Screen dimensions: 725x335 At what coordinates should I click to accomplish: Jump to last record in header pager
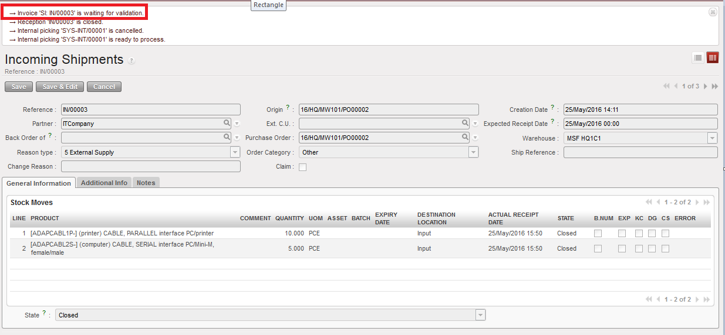point(714,86)
